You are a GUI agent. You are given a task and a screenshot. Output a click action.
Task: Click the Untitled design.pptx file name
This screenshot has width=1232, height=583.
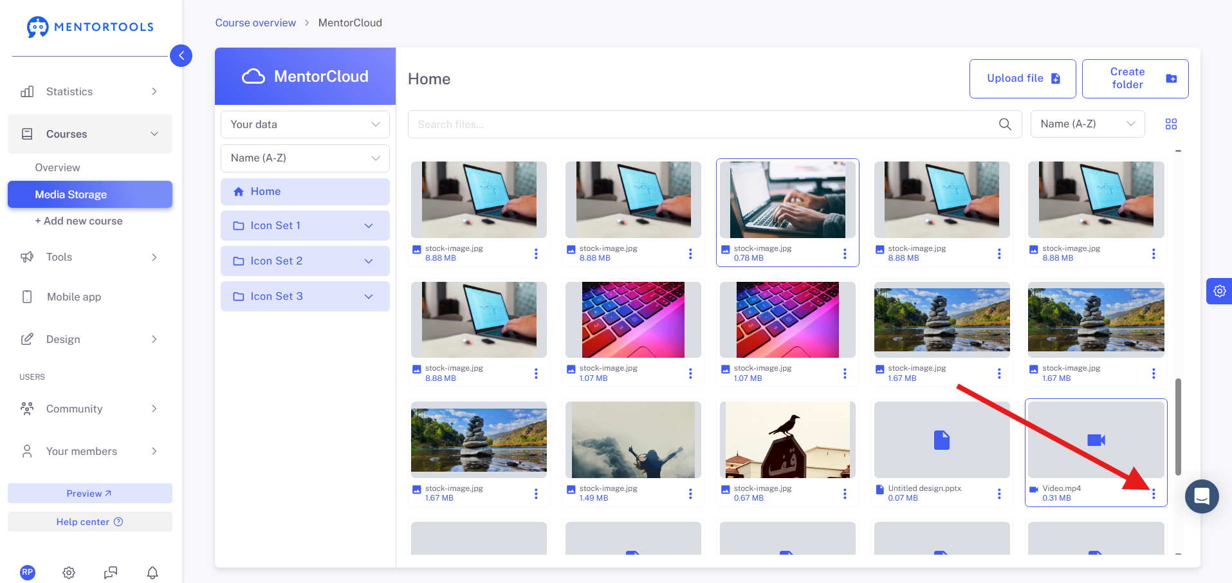pos(924,488)
